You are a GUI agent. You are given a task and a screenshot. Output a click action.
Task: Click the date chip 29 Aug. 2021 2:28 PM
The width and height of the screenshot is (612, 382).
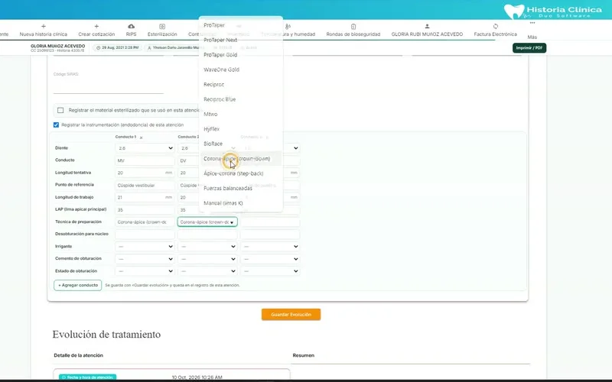(118, 47)
